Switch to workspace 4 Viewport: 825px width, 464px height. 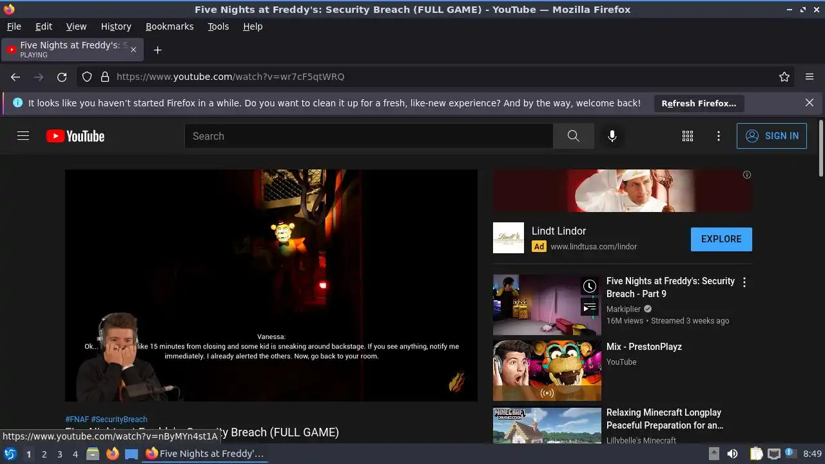pos(75,454)
